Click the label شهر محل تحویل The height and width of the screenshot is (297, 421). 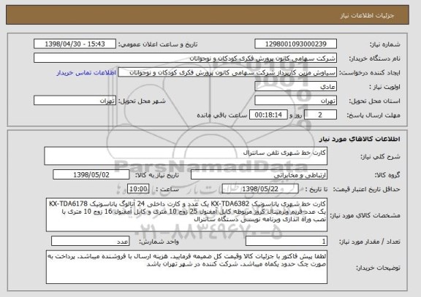pos(142,101)
